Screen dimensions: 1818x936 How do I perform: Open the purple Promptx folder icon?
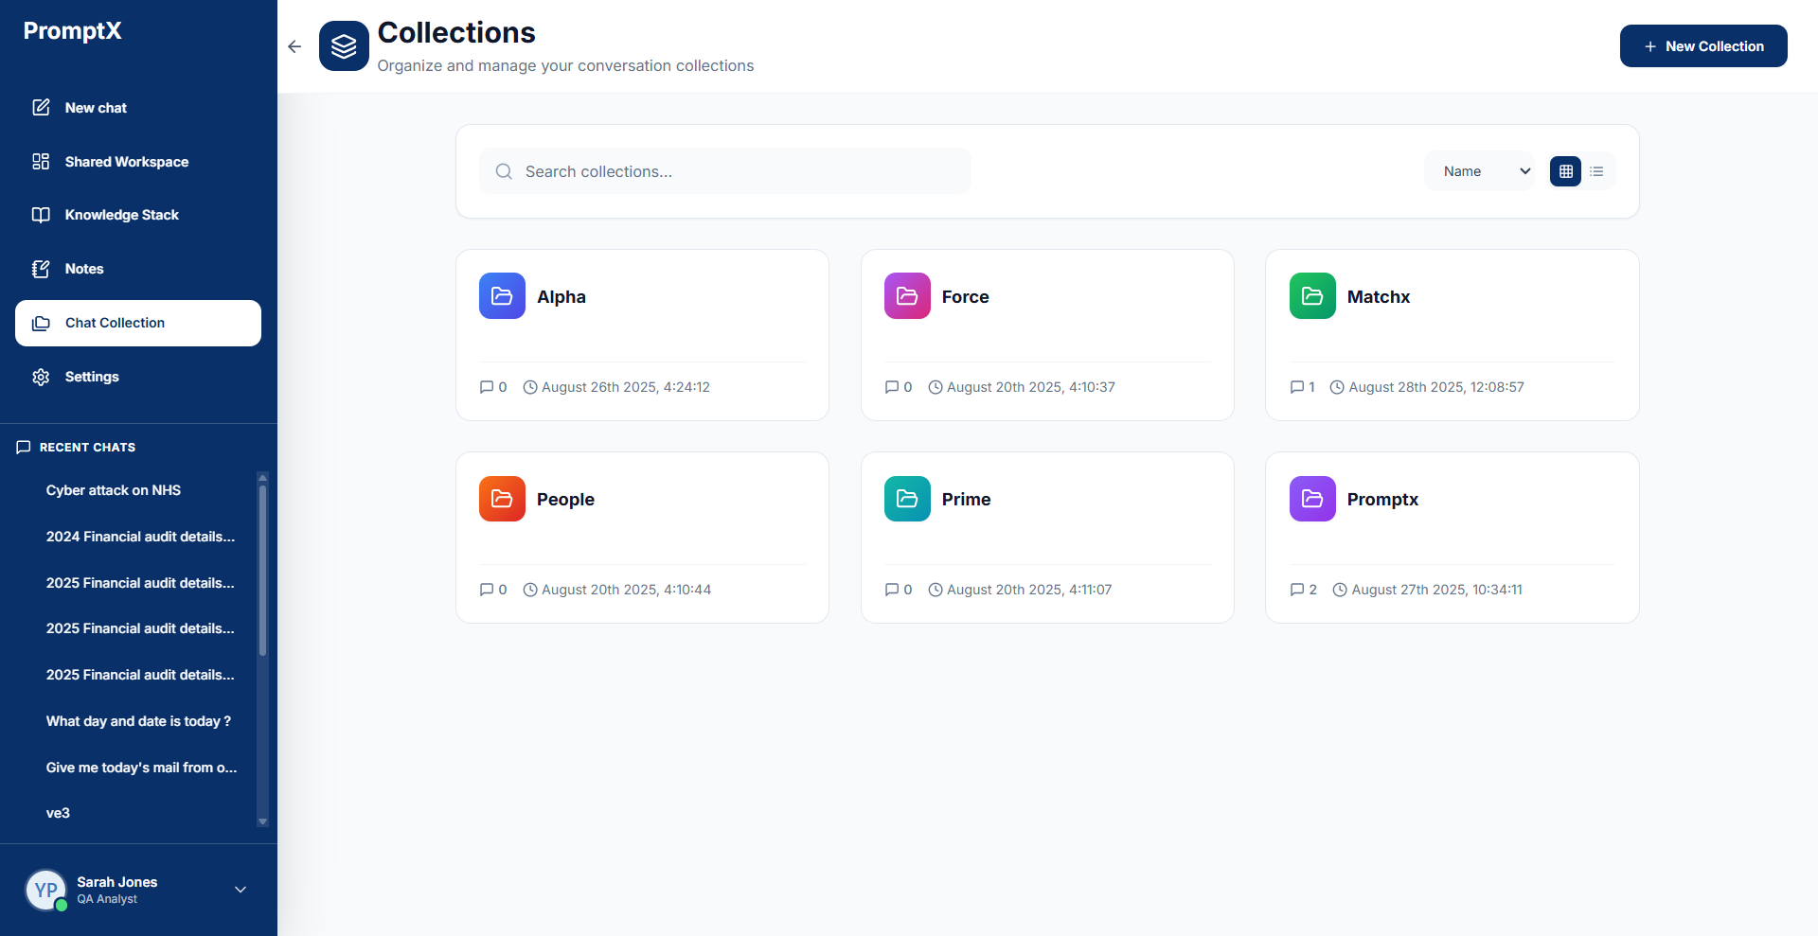[1311, 499]
